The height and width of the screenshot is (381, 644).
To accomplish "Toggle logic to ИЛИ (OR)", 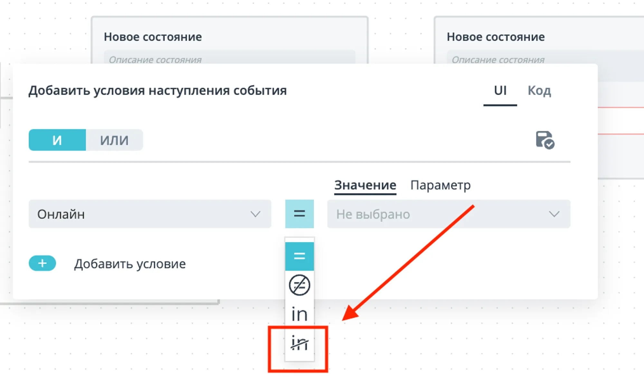I will [114, 140].
